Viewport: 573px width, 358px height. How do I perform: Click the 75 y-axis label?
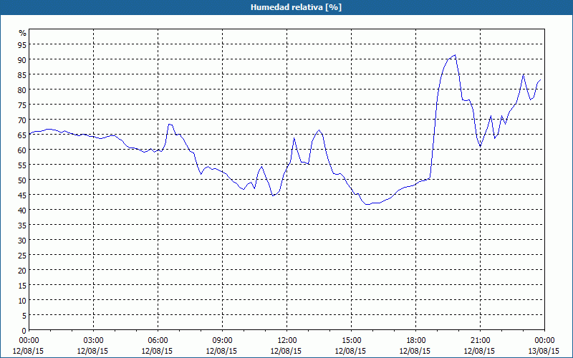tap(22, 105)
